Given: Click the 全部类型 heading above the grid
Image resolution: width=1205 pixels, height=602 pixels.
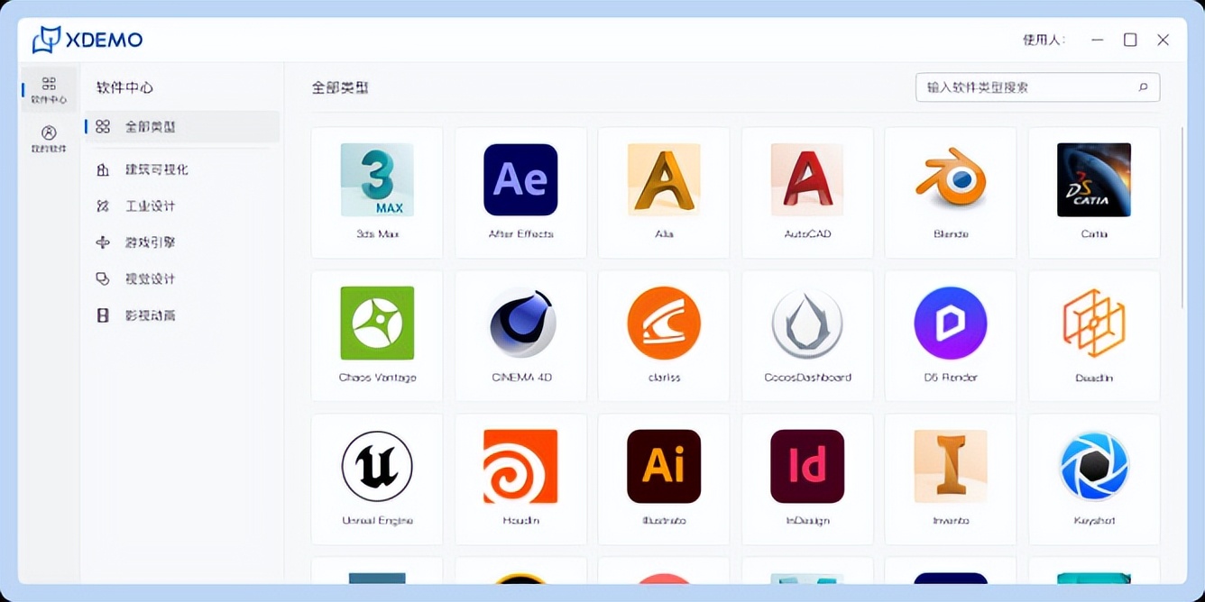Looking at the screenshot, I should pyautogui.click(x=340, y=87).
